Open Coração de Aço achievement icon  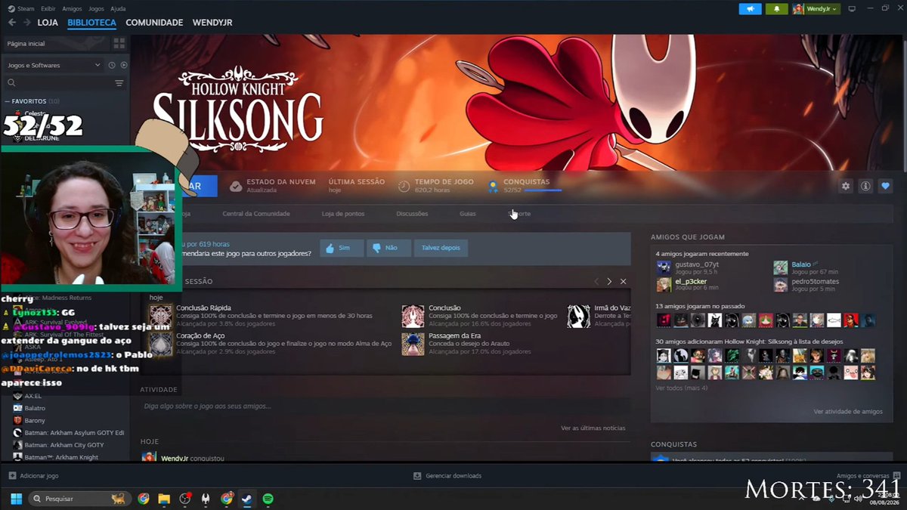point(160,344)
